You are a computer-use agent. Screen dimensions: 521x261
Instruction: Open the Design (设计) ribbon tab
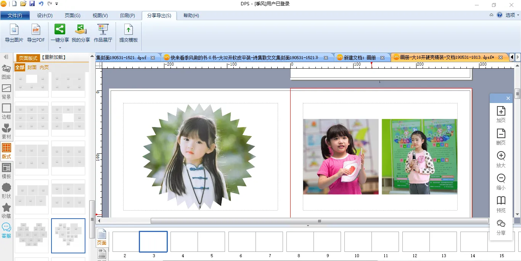(x=45, y=16)
